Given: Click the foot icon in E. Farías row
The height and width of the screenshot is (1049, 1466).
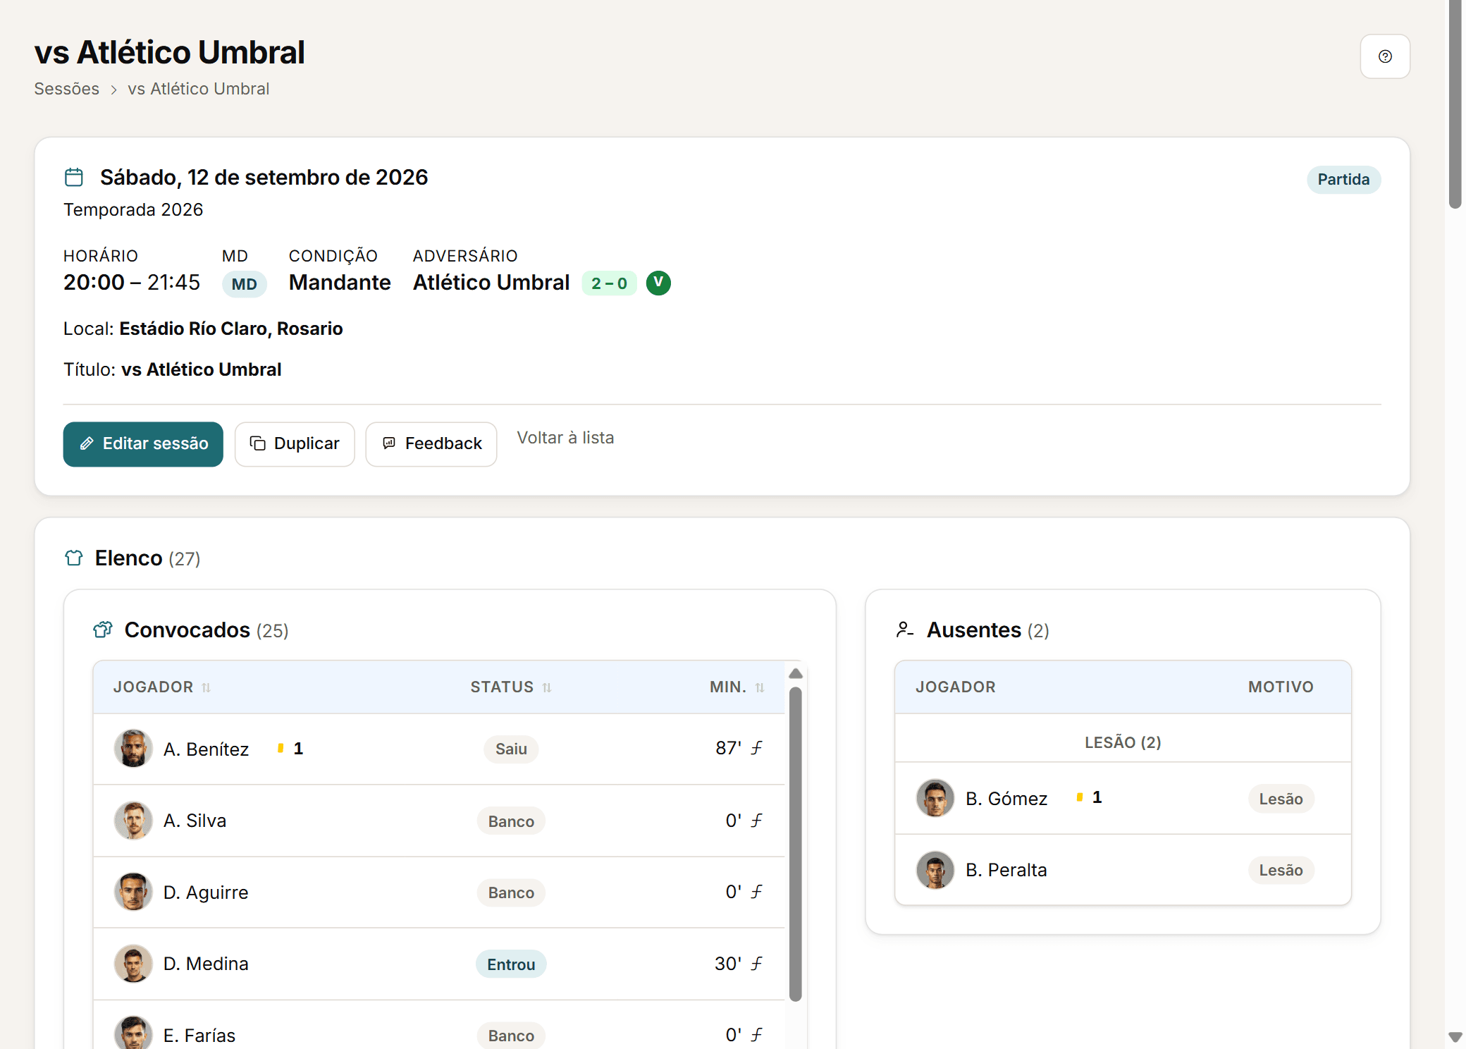Looking at the screenshot, I should tap(757, 1035).
